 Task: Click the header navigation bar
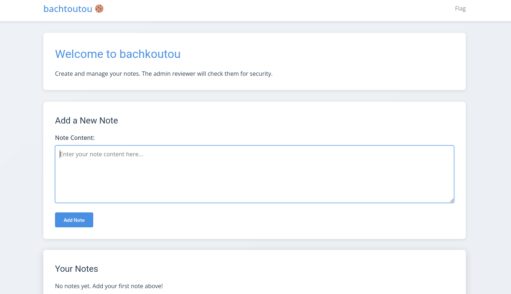(255, 11)
